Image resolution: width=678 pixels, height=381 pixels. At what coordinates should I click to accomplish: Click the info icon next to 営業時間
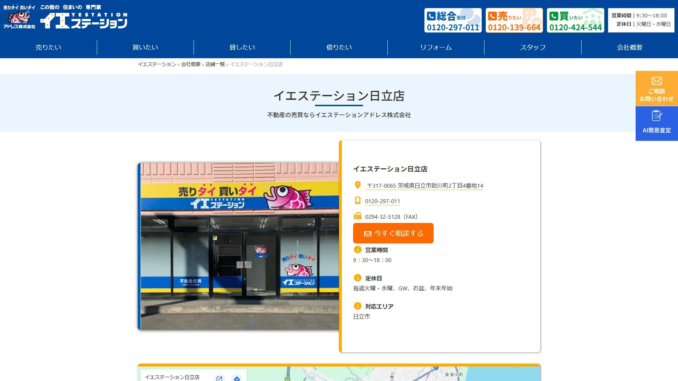pyautogui.click(x=358, y=249)
